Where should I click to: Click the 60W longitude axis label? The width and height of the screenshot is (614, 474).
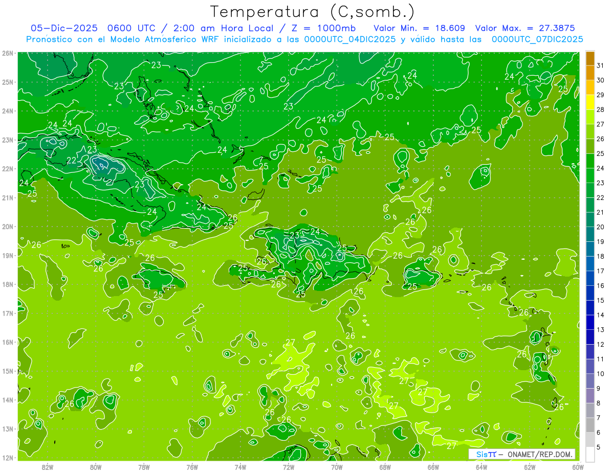[x=578, y=467]
